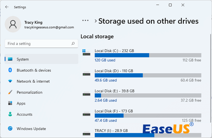This screenshot has width=212, height=138.
Task: Click the back arrow in Settings
Action: (7, 7)
